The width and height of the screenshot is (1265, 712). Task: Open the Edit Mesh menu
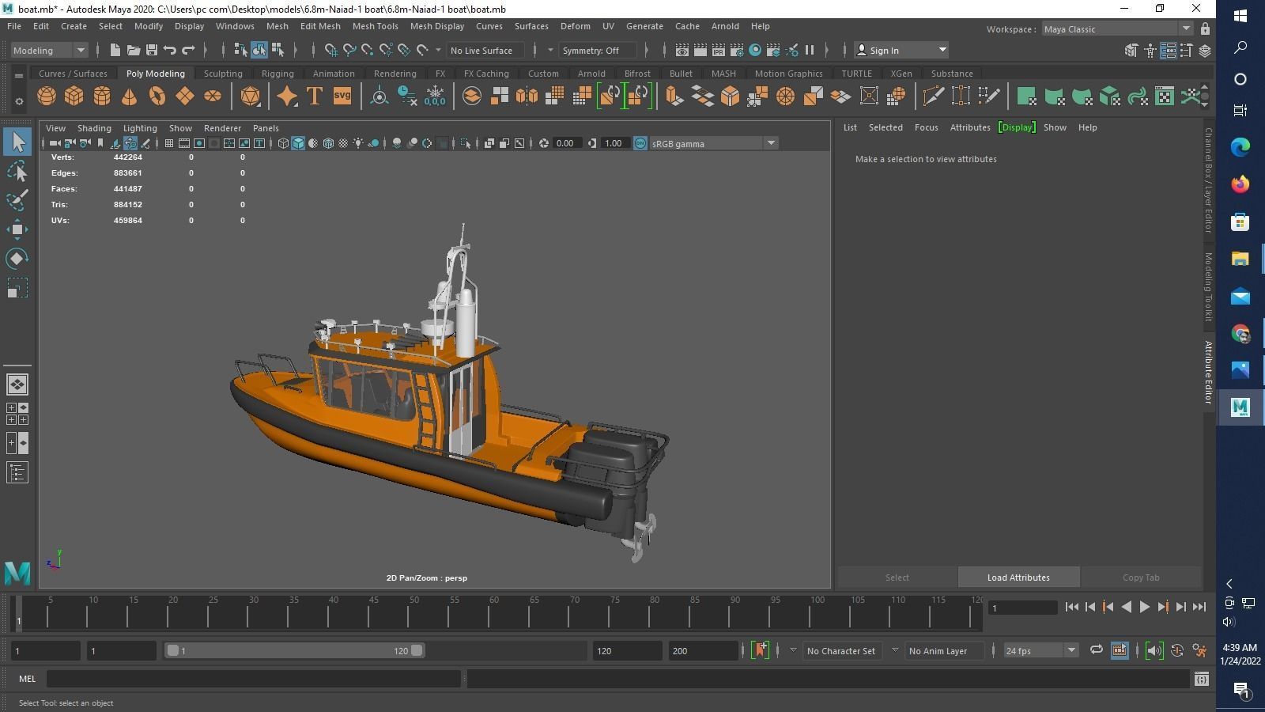[x=320, y=26]
